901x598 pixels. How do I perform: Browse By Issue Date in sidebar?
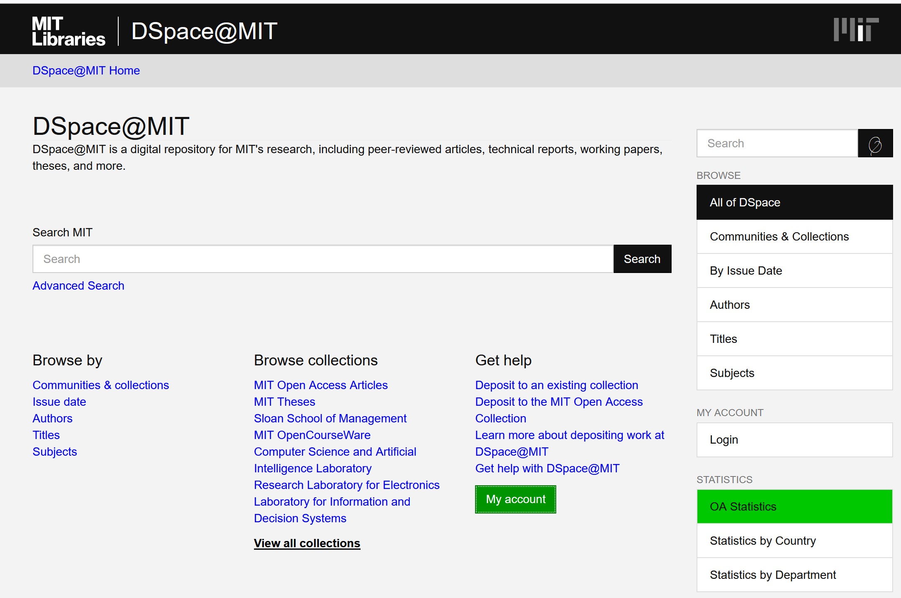[794, 270]
